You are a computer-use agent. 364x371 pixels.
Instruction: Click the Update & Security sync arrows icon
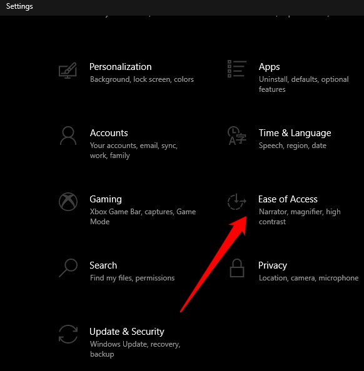pyautogui.click(x=68, y=334)
